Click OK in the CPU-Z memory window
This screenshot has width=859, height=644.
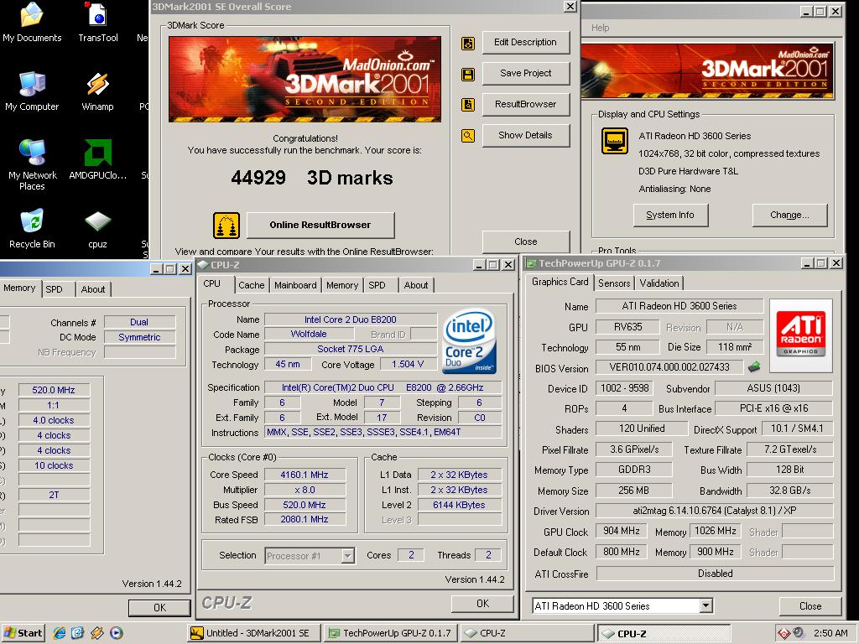159,607
